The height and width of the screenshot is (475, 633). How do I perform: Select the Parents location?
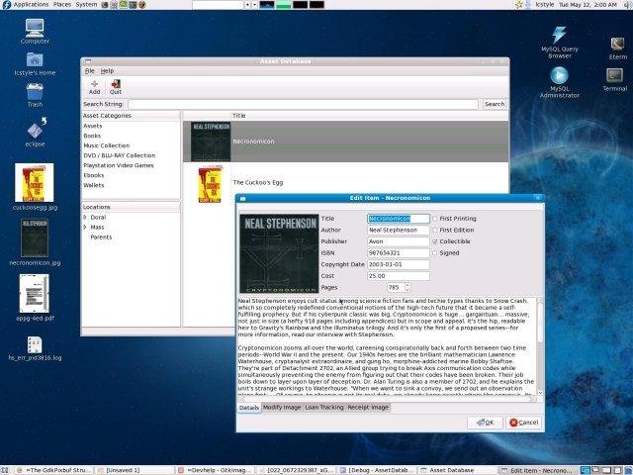(x=101, y=237)
